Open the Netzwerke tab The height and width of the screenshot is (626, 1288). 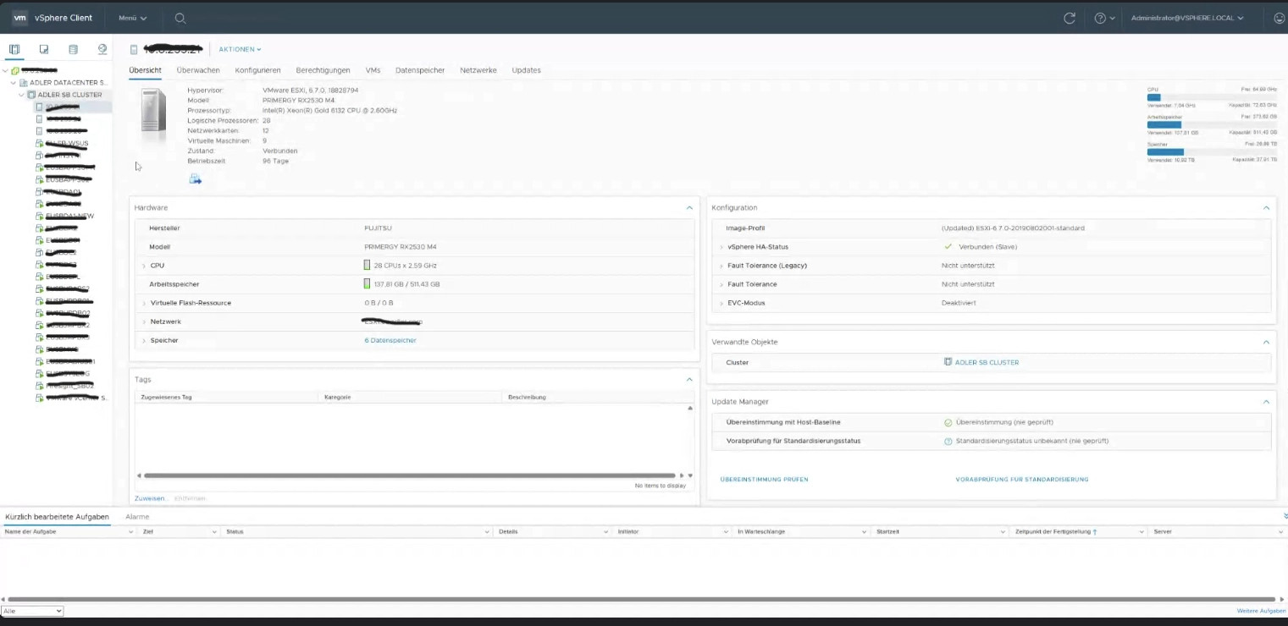(x=478, y=70)
